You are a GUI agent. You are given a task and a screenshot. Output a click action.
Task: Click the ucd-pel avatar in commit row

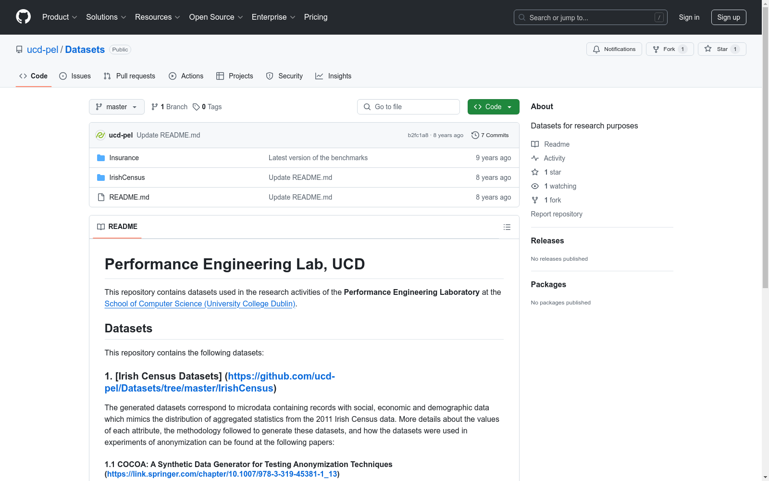click(100, 135)
